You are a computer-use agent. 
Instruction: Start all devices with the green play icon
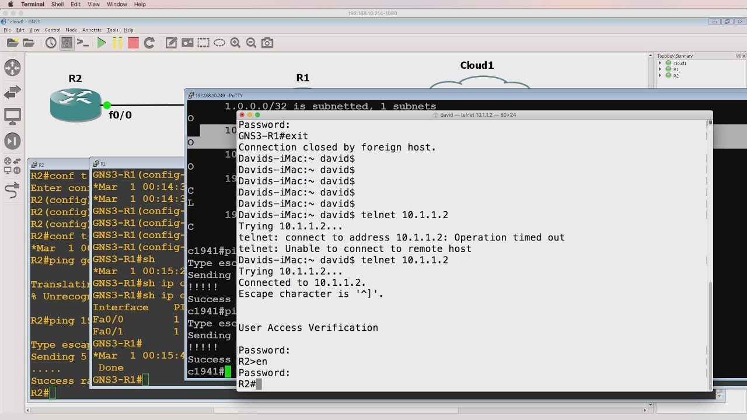(x=102, y=43)
